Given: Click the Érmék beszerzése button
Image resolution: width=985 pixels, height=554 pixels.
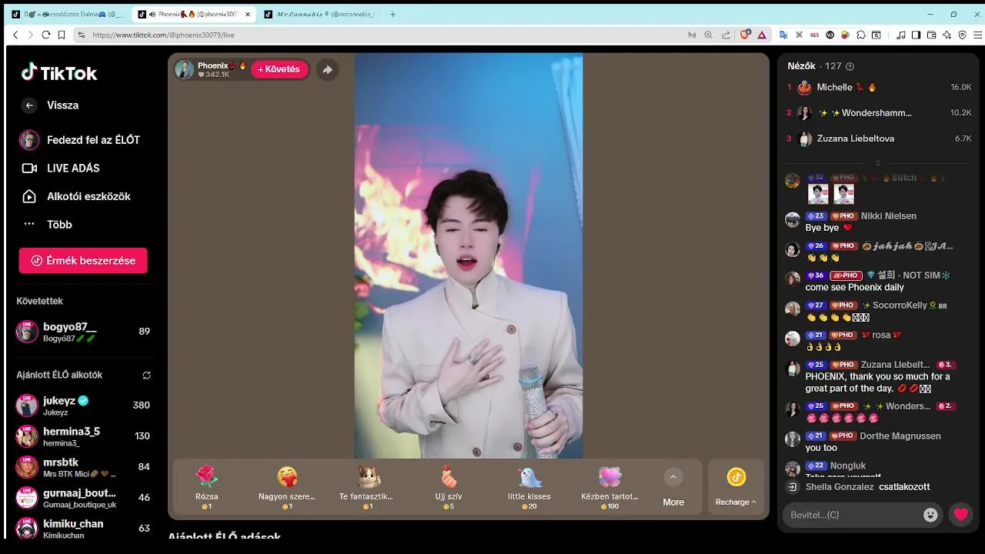Looking at the screenshot, I should click(x=83, y=261).
